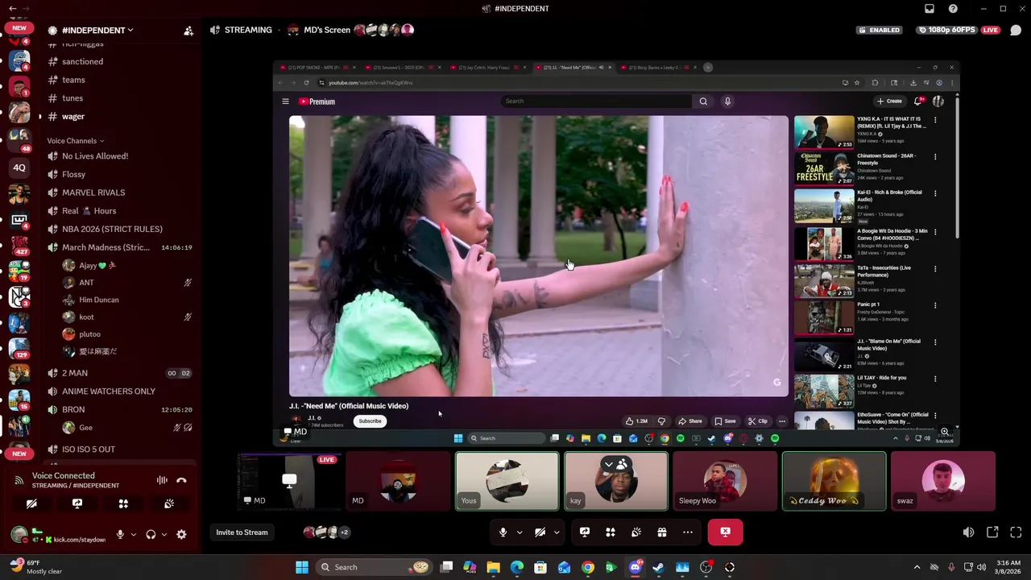
Task: Toggle the ENABLED indicator in the stream header
Action: point(879,30)
